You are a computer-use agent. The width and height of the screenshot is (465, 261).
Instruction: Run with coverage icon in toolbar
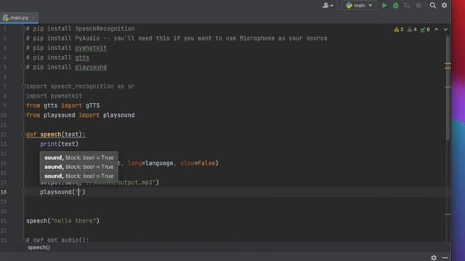click(x=407, y=5)
